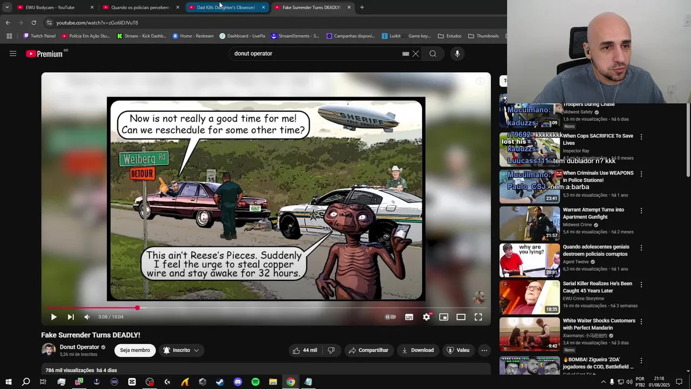
Task: Open Warrant Attempt Turns into Apartment Gunfight thumbnail
Action: tap(530, 224)
